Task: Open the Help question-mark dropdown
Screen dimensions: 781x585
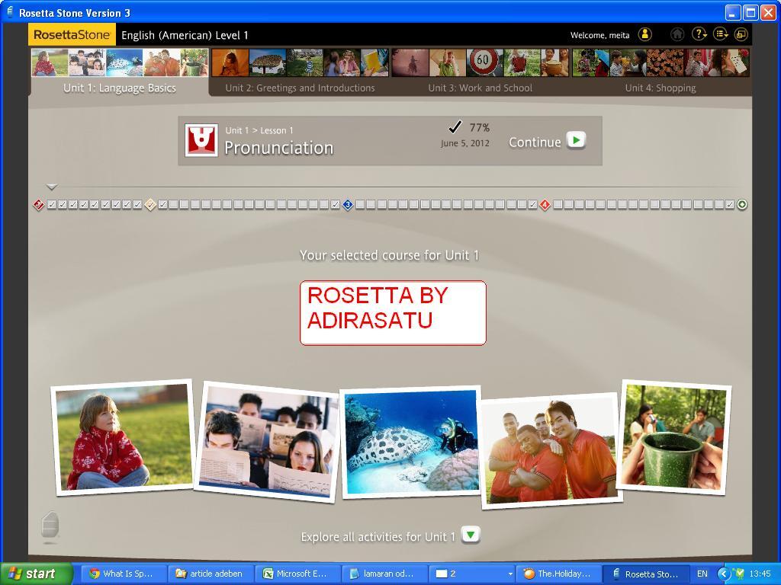Action: click(699, 34)
